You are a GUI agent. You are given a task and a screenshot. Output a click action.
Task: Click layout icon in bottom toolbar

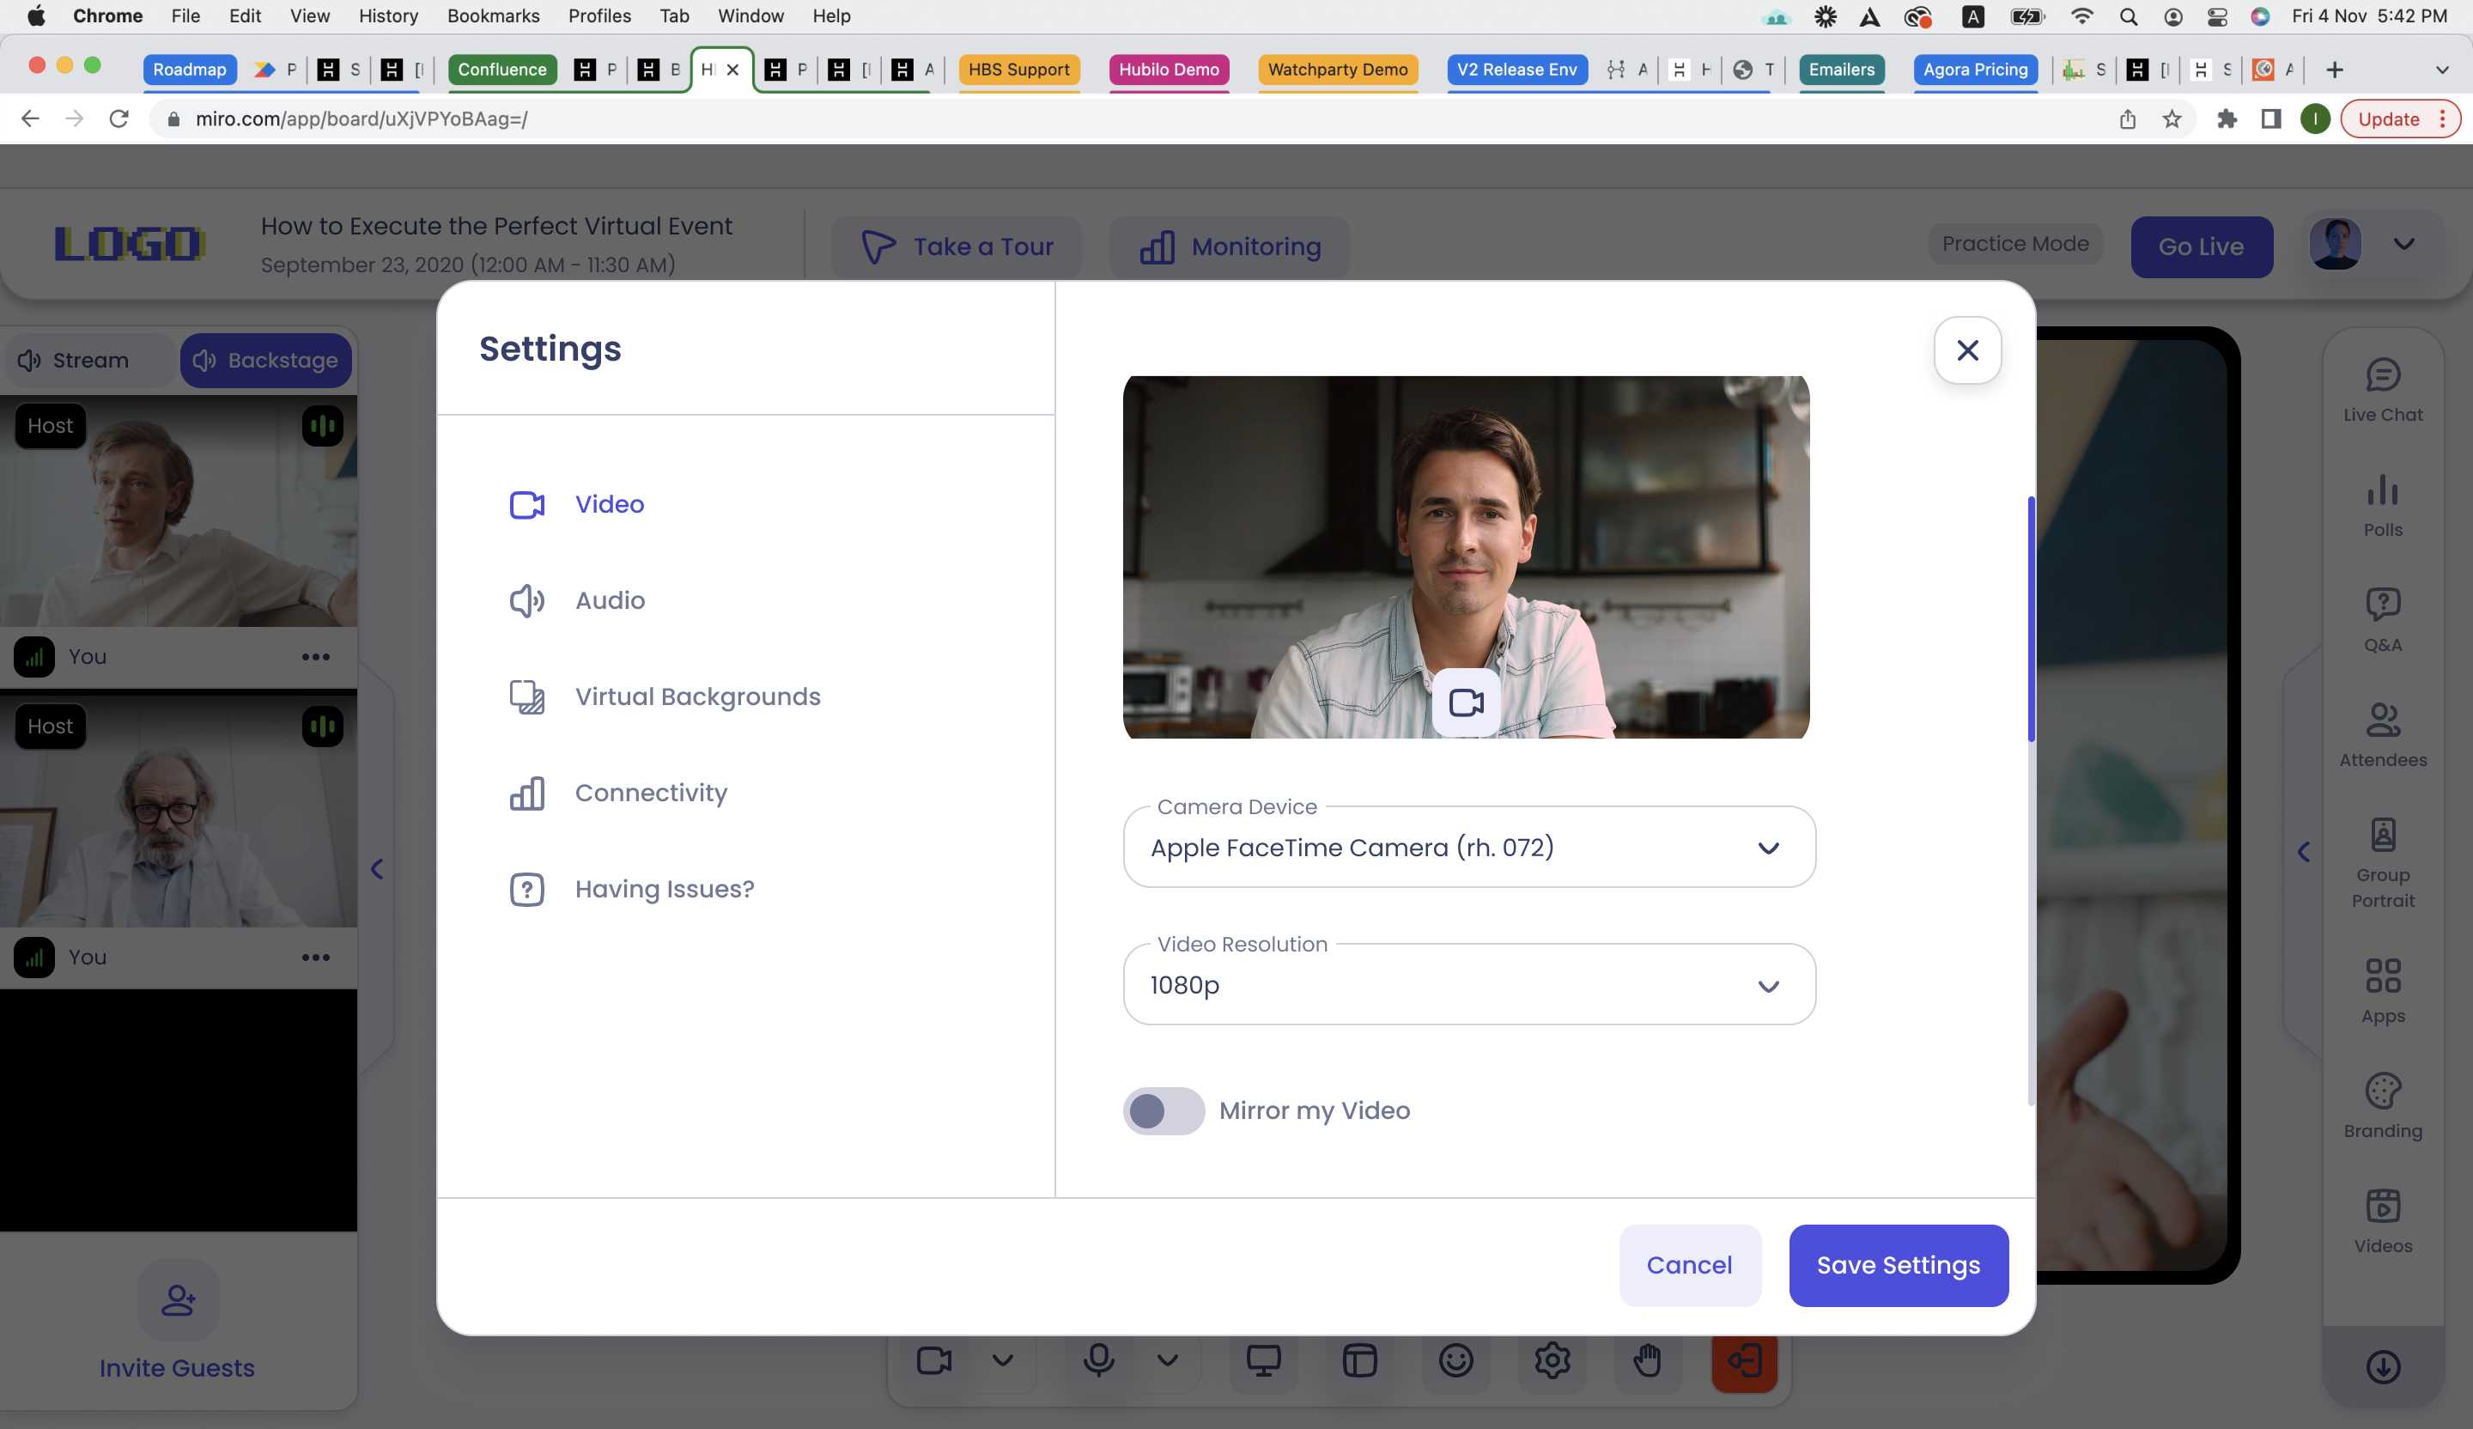[x=1359, y=1360]
